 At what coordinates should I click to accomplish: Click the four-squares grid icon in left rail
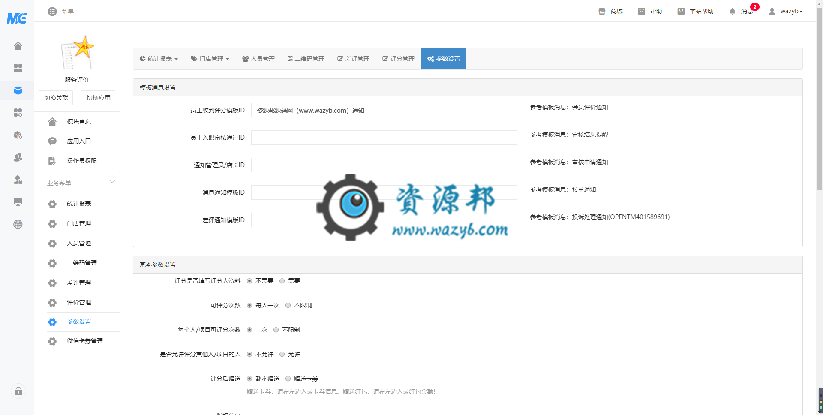[x=18, y=68]
